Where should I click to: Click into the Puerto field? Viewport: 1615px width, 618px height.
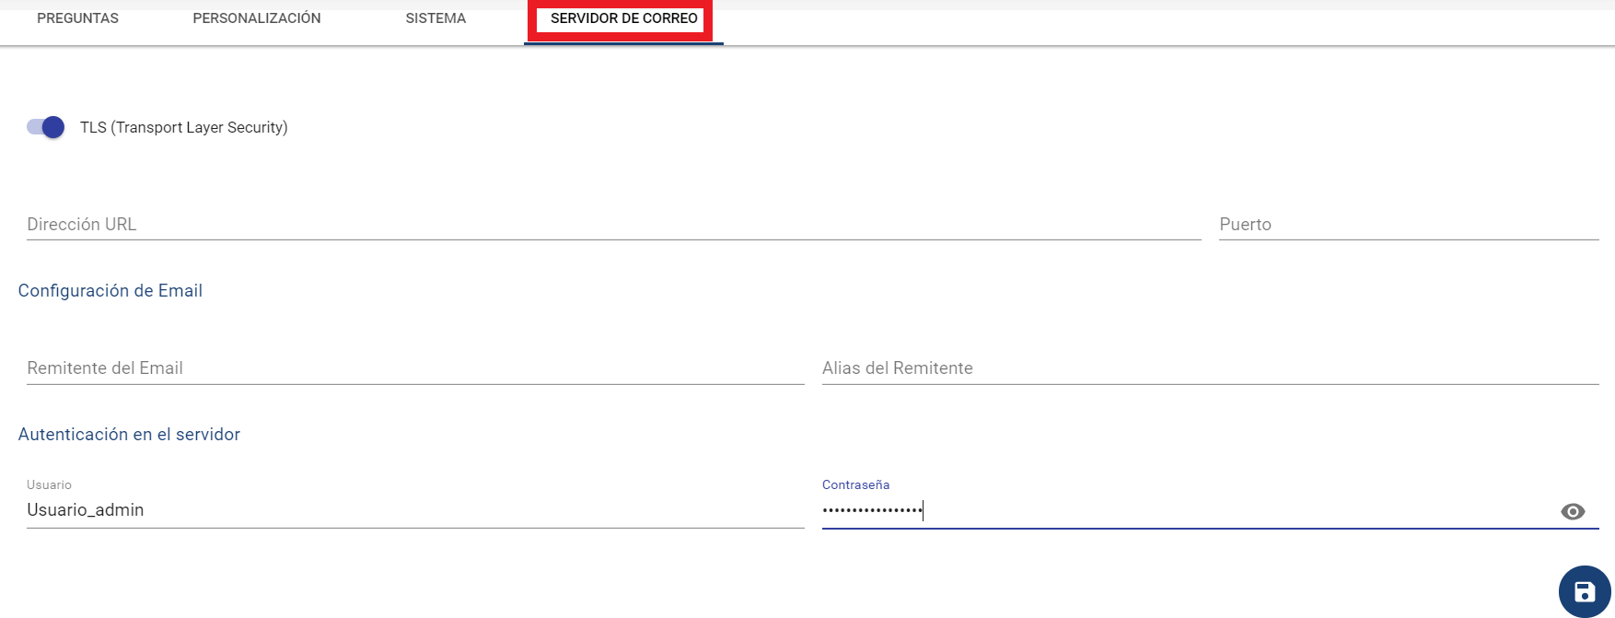click(1407, 225)
